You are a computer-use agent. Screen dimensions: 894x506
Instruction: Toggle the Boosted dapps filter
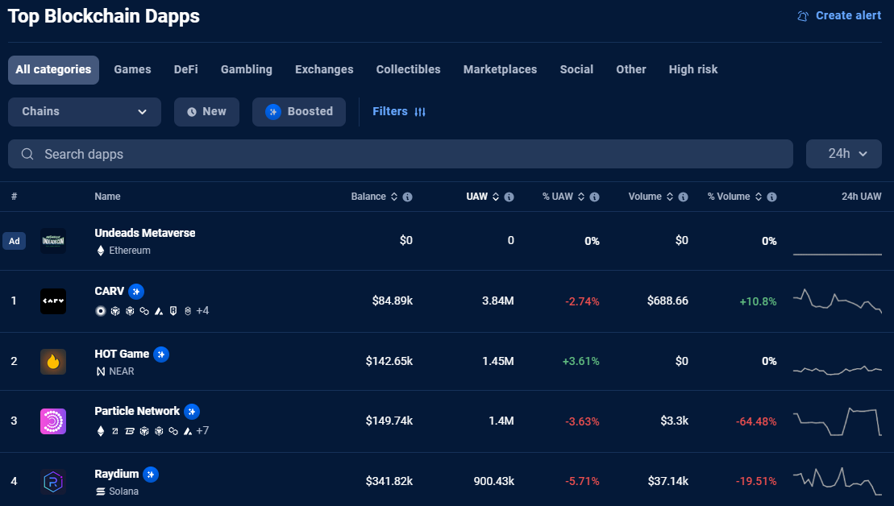[299, 112]
